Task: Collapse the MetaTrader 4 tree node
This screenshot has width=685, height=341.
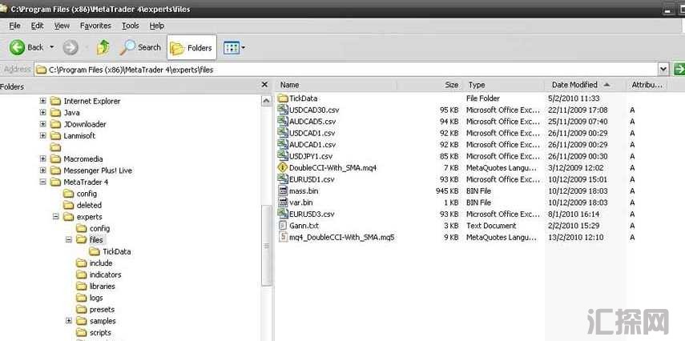Action: coord(43,182)
